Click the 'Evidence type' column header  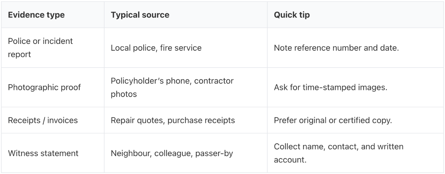coord(36,15)
